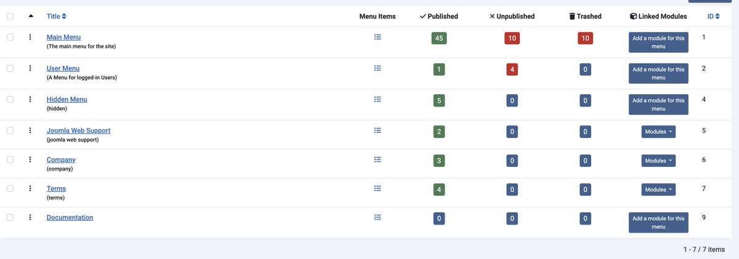Click Company published count 3
Viewport: 739px width, 259px height.
tap(439, 161)
